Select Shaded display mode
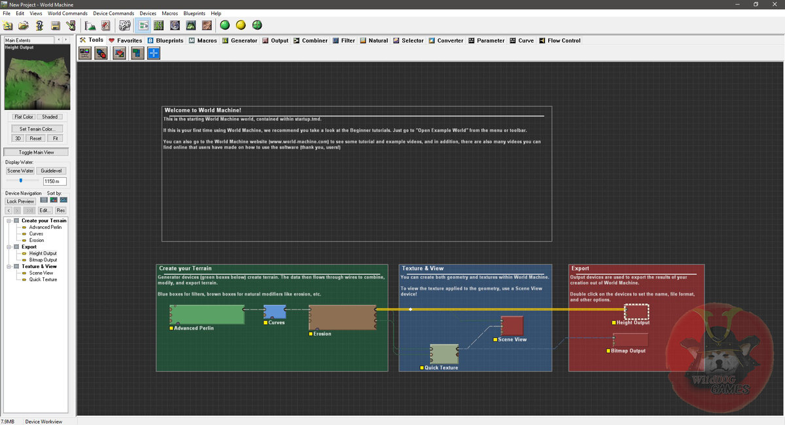Image resolution: width=785 pixels, height=425 pixels. click(x=50, y=117)
